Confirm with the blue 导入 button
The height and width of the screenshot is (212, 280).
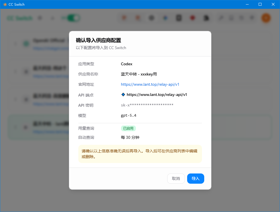[195, 179]
